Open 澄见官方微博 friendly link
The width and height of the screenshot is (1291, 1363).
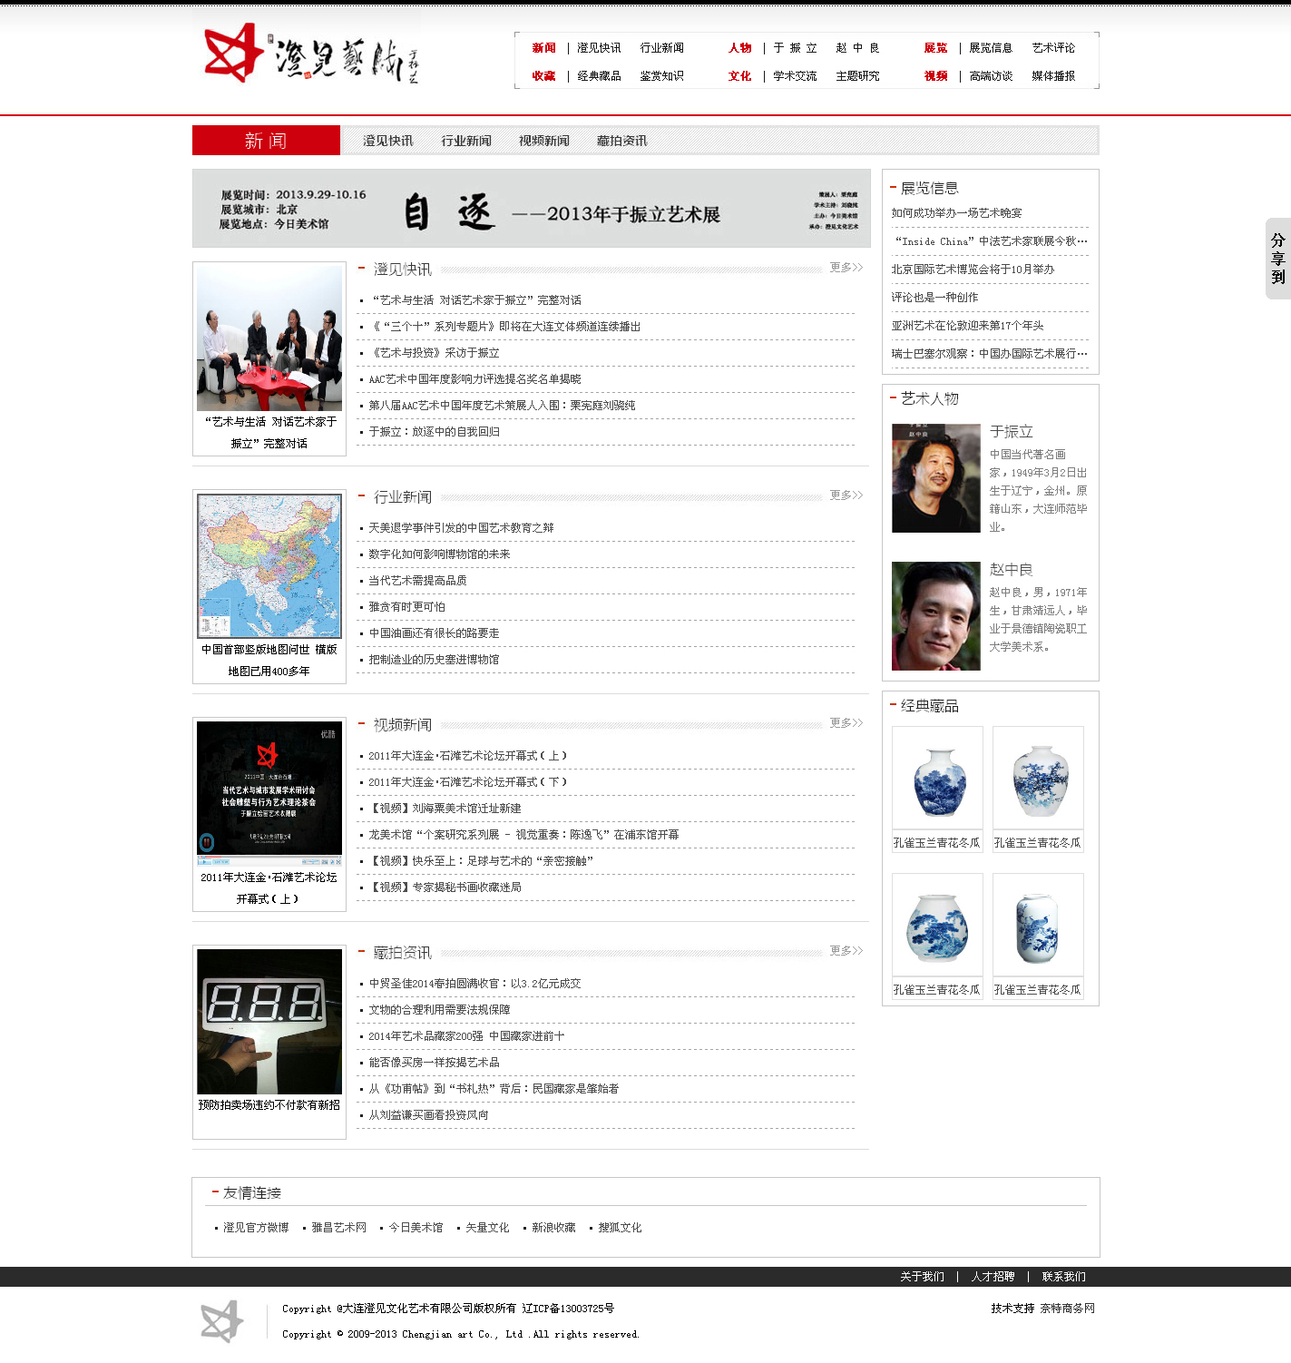256,1228
